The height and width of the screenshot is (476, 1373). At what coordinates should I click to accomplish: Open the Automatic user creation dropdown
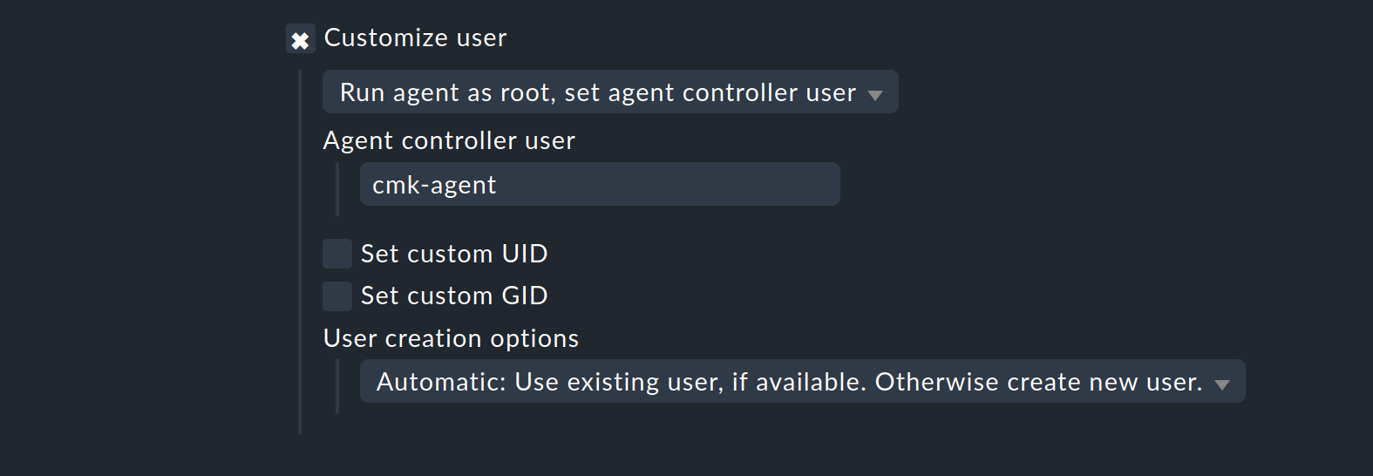pyautogui.click(x=802, y=382)
